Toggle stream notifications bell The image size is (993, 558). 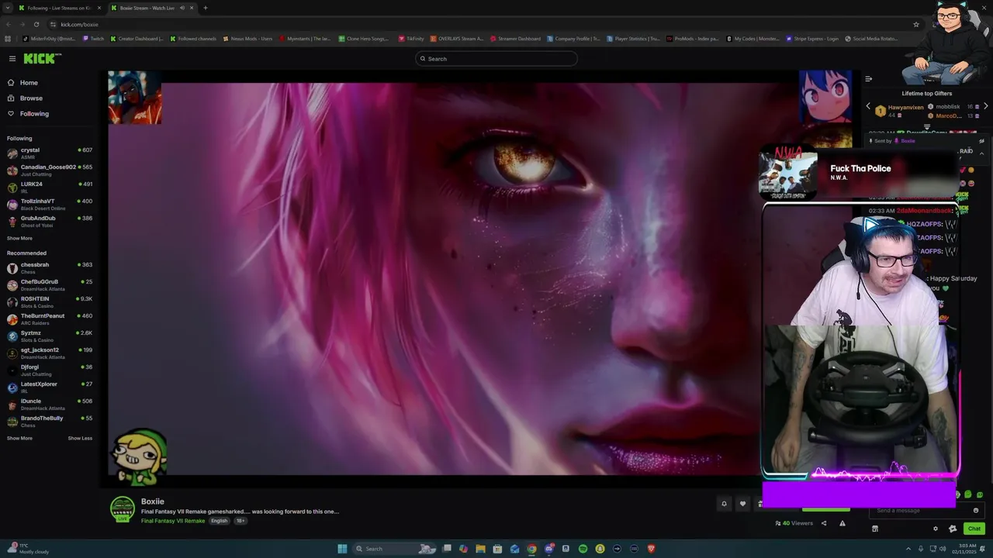point(724,504)
